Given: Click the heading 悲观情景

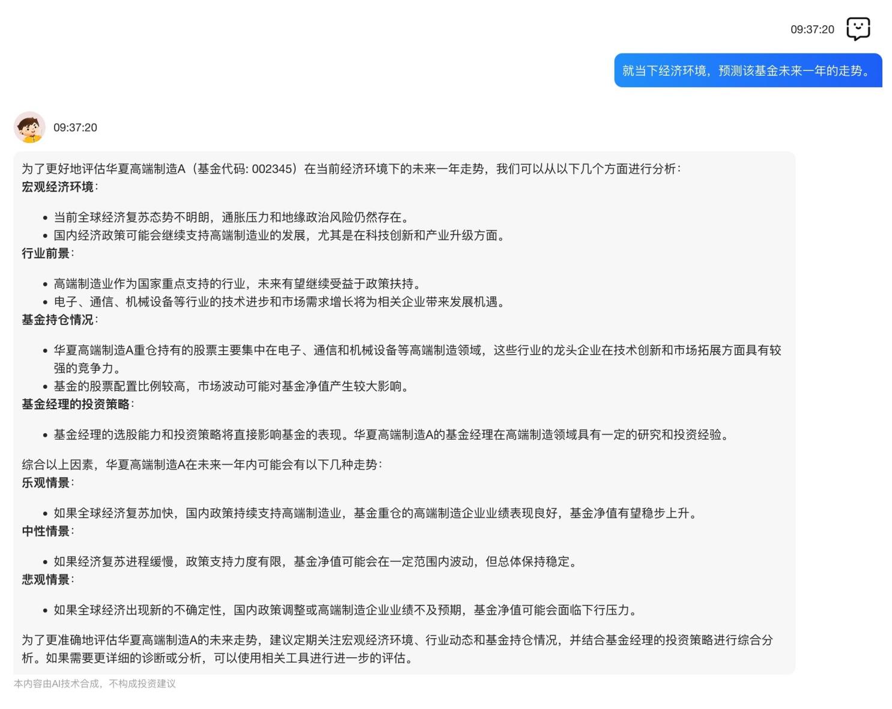Looking at the screenshot, I should (46, 579).
